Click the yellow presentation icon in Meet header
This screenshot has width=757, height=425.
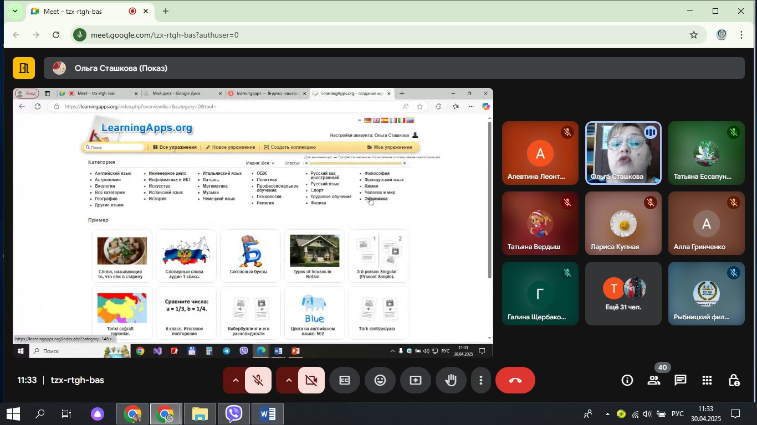pyautogui.click(x=24, y=68)
